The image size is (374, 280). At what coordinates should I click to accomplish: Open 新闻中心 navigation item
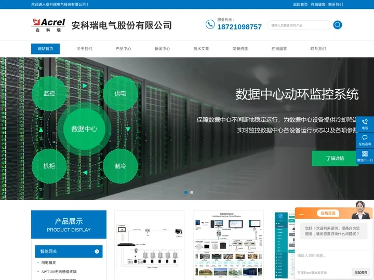click(x=162, y=49)
